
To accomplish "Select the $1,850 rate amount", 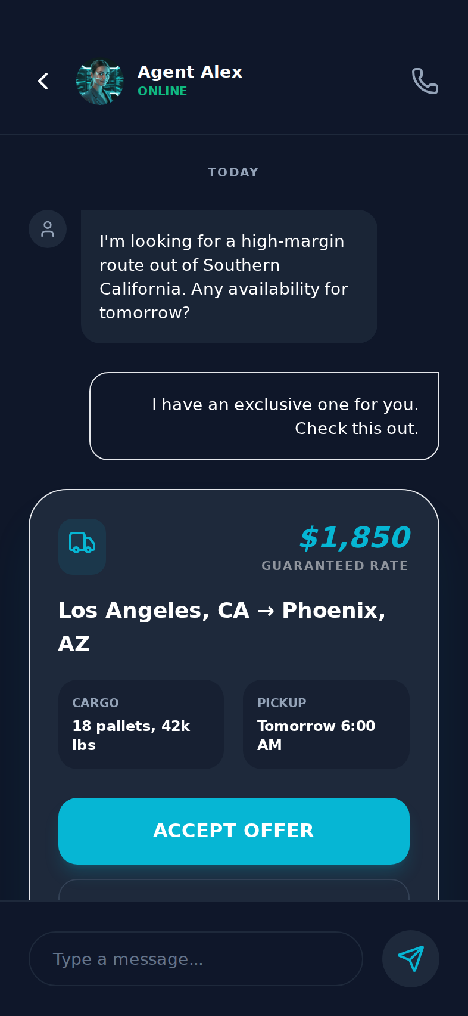I will (x=354, y=537).
